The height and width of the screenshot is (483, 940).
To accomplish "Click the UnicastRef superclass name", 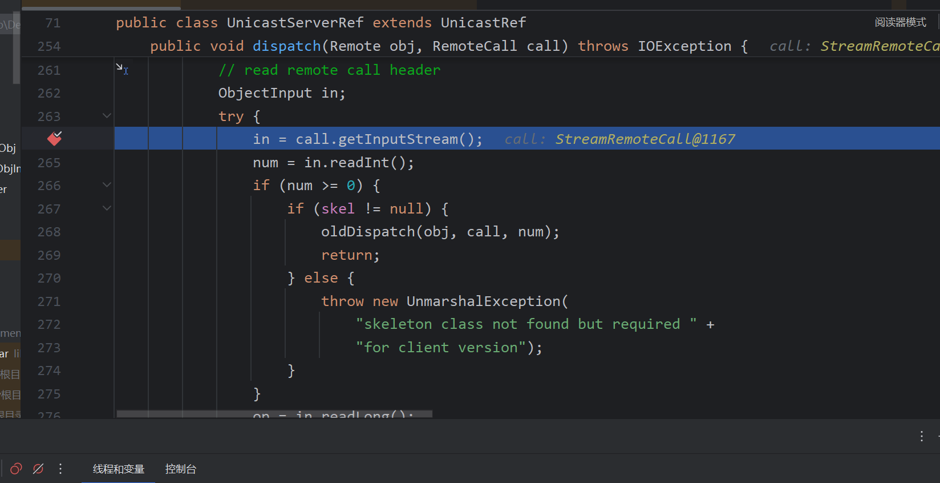I will [483, 23].
